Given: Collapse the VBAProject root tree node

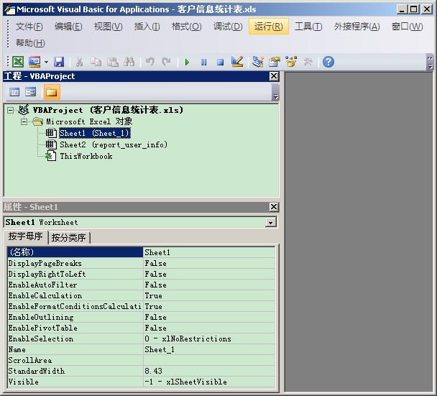Looking at the screenshot, I should [x=10, y=111].
